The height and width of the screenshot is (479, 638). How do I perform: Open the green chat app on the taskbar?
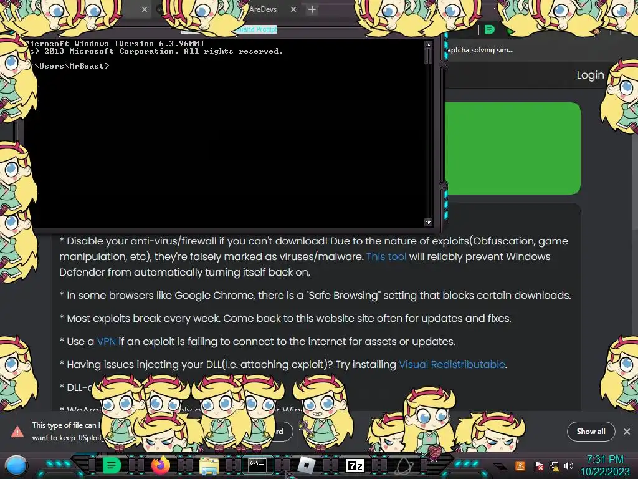click(x=112, y=465)
